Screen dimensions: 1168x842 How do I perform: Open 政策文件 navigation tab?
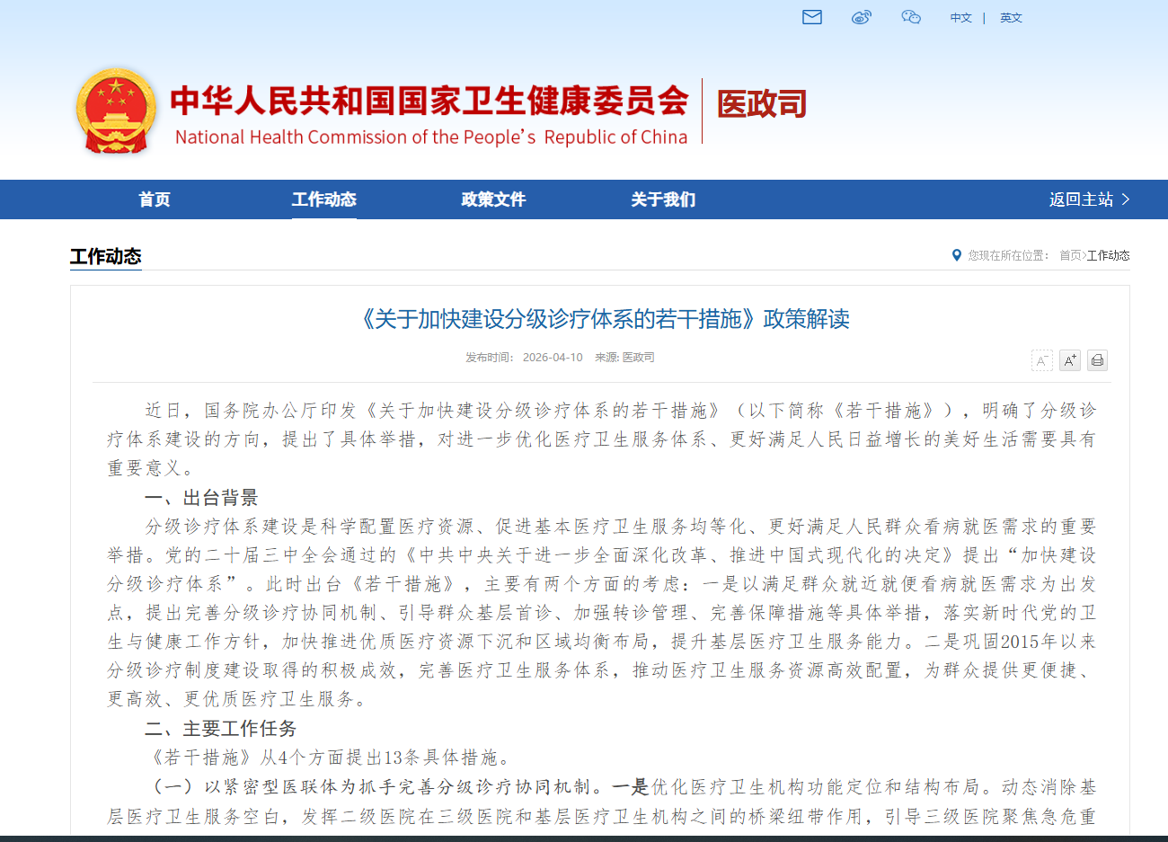493,199
